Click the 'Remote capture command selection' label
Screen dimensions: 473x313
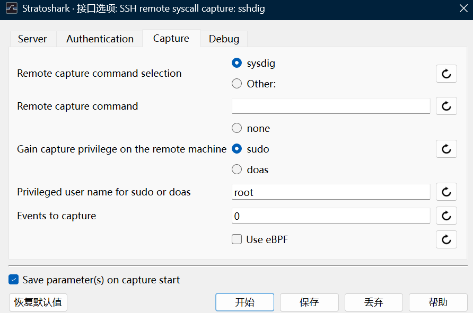point(99,74)
